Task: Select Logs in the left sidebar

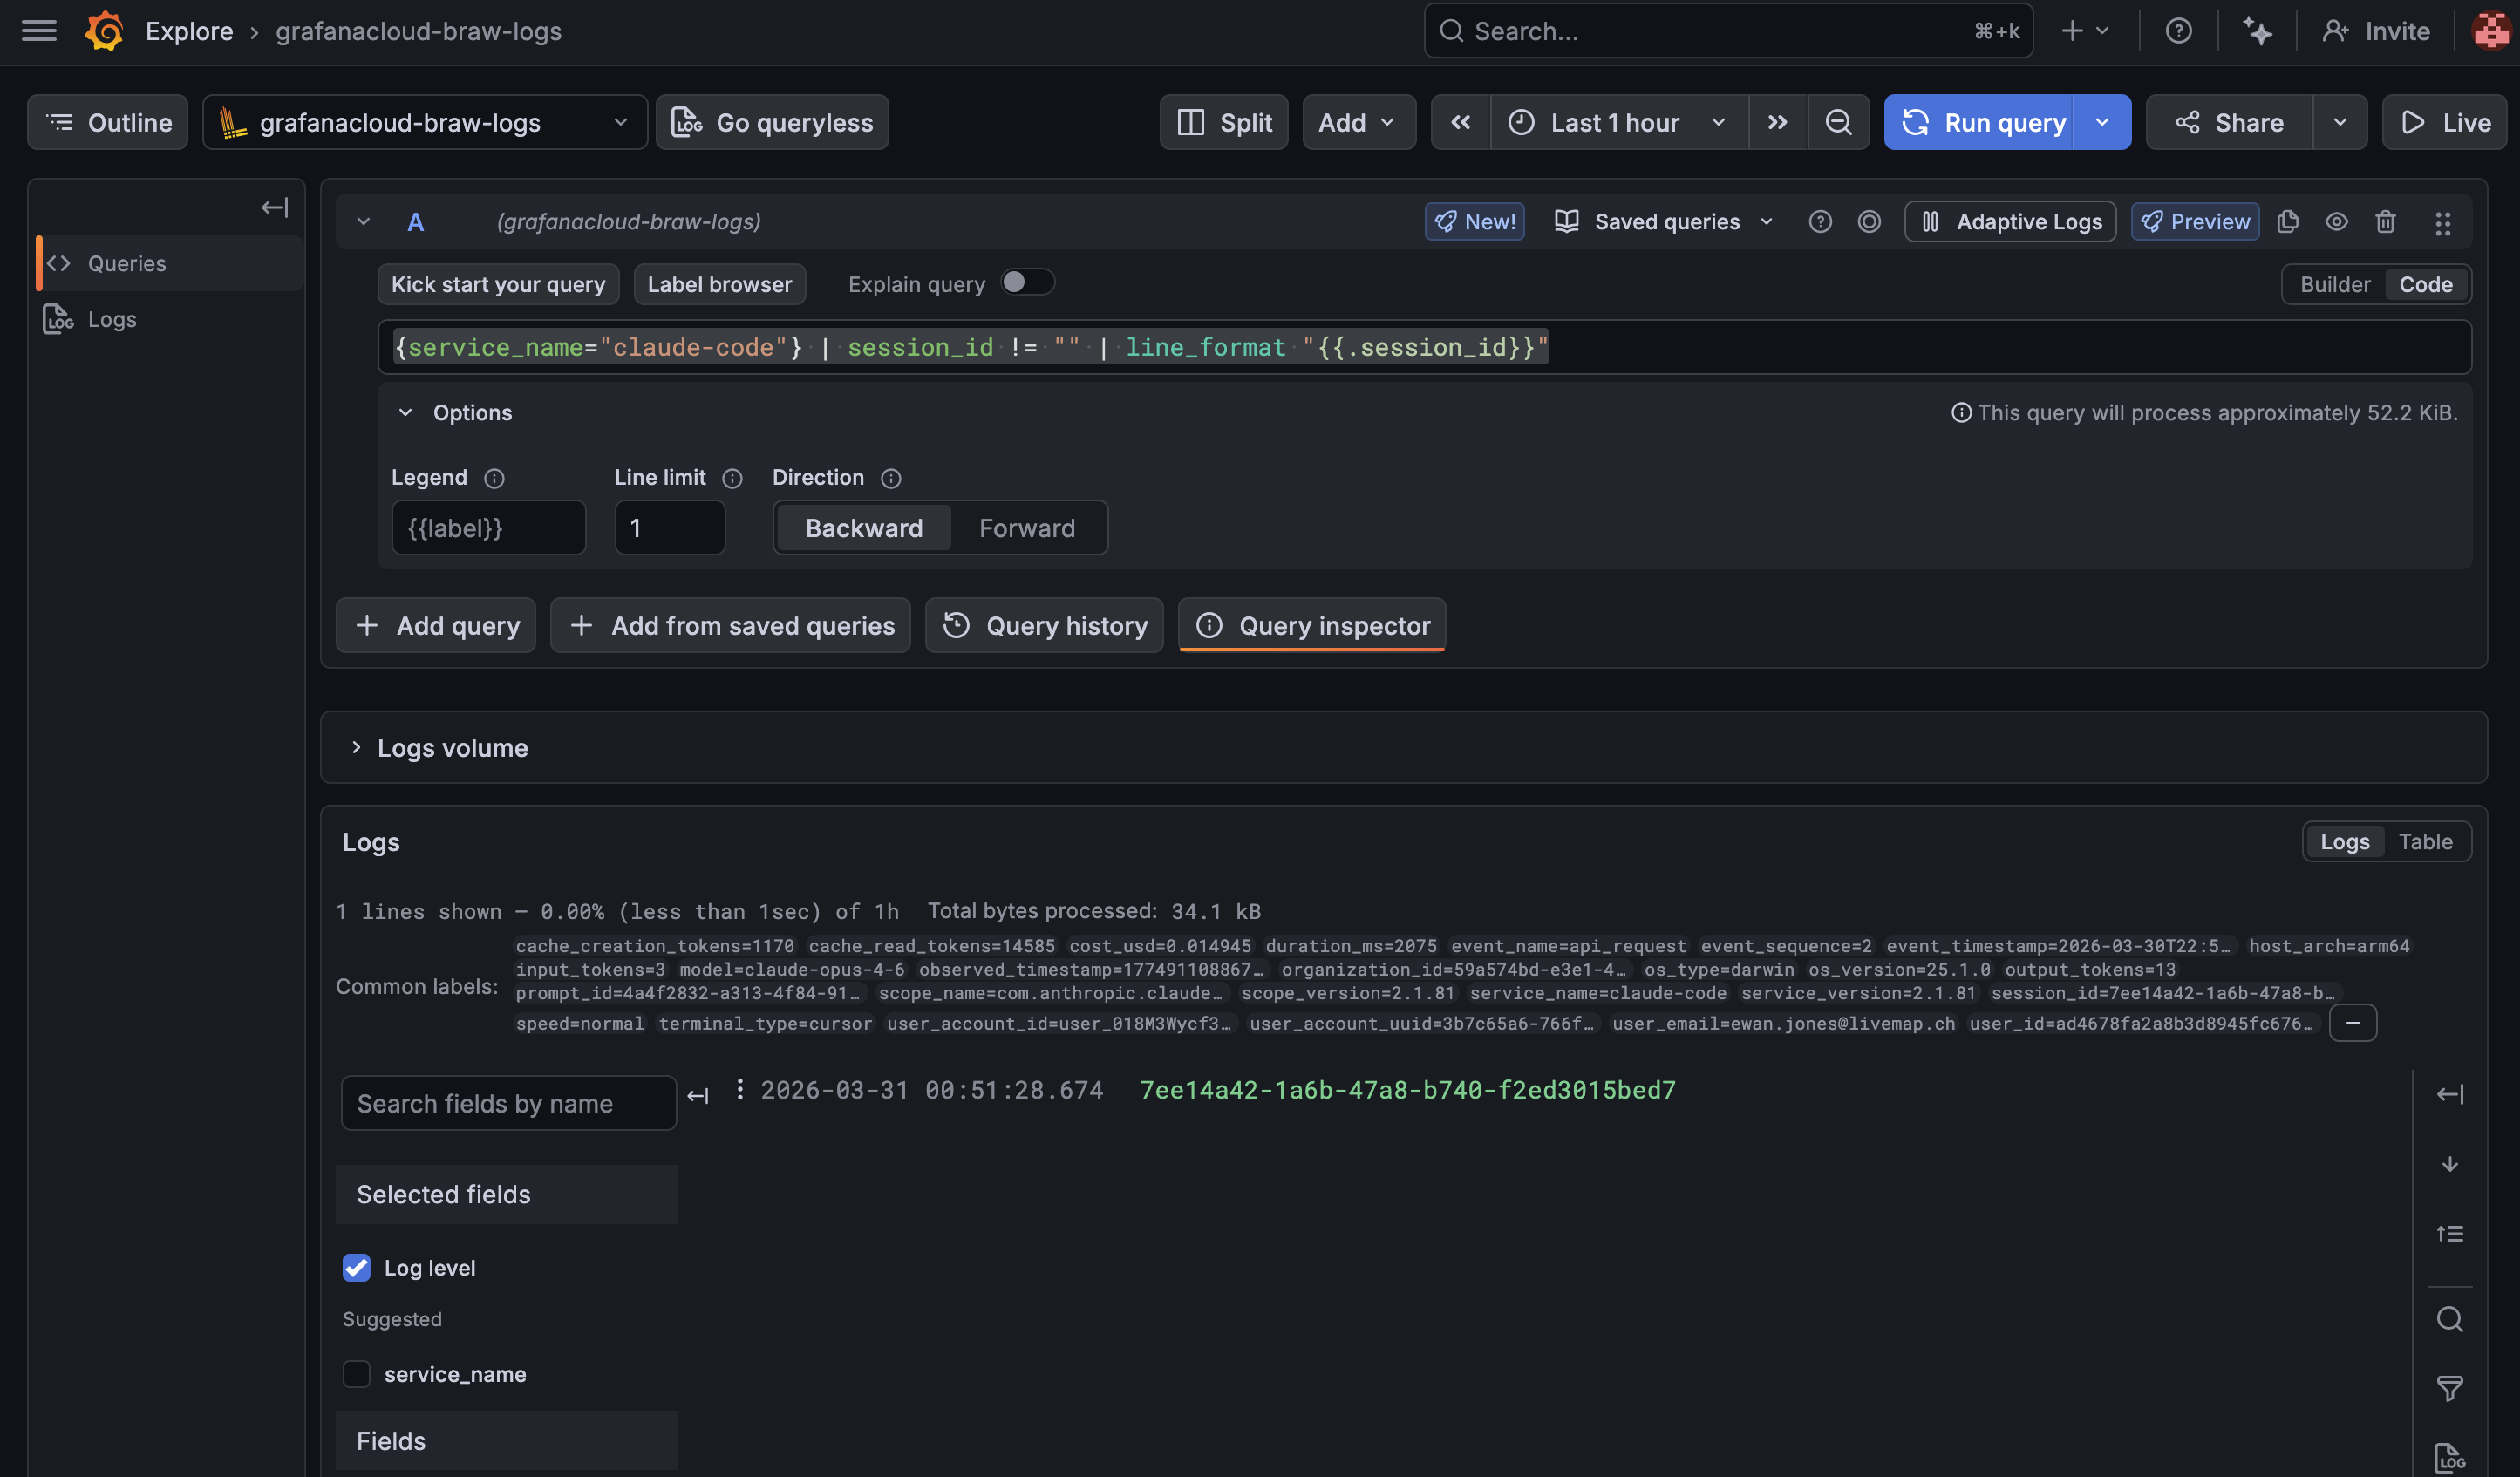Action: [110, 318]
